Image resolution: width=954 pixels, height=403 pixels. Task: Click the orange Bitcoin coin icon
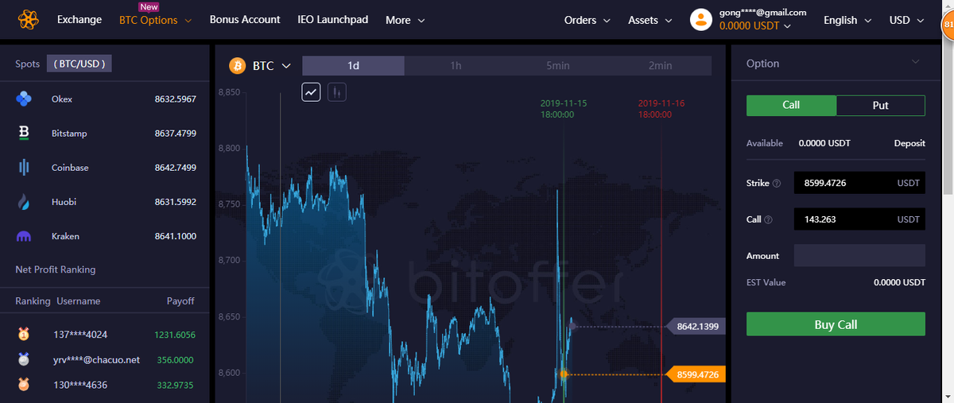pos(237,66)
